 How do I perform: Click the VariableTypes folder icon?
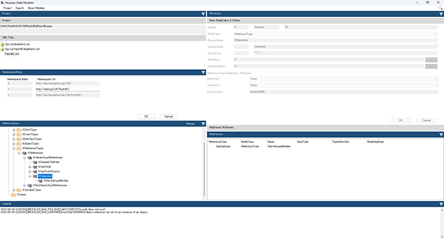click(x=19, y=190)
